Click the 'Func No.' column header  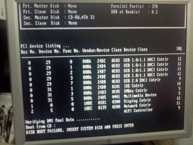[x=71, y=51]
